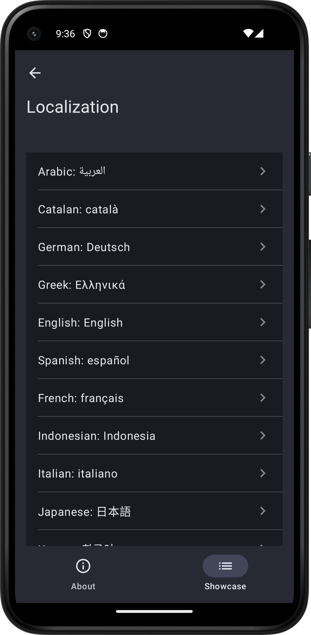Screen dimensions: 311x635
Task: Tap the chevron beside Japanese
Action: (x=263, y=511)
